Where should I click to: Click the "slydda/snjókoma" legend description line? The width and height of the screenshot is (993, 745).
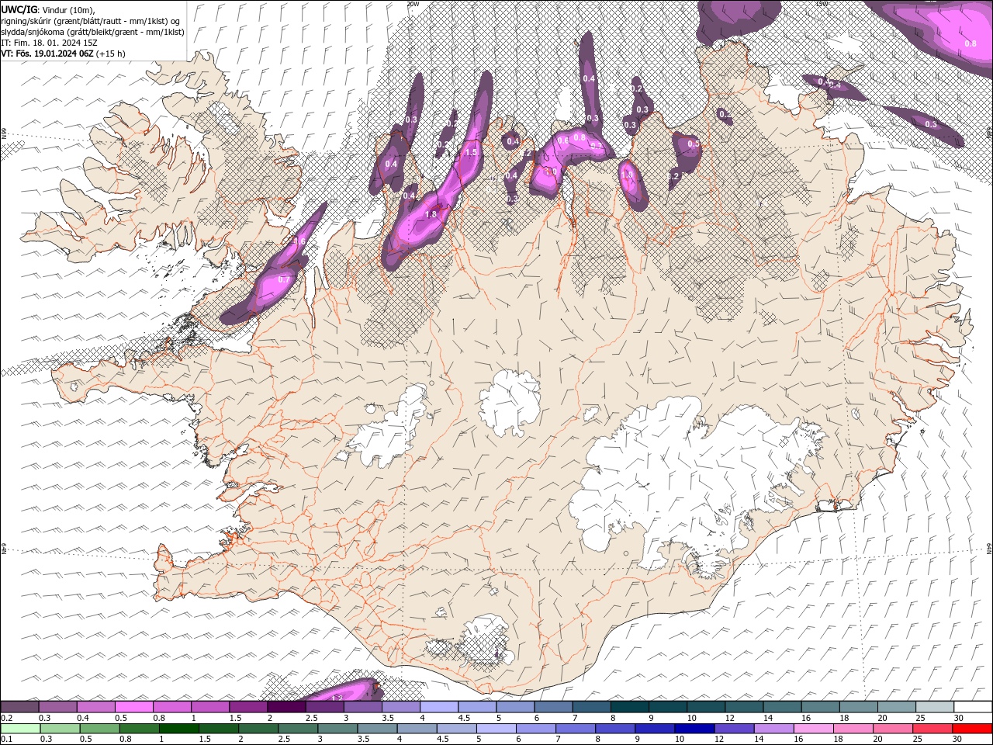point(92,32)
